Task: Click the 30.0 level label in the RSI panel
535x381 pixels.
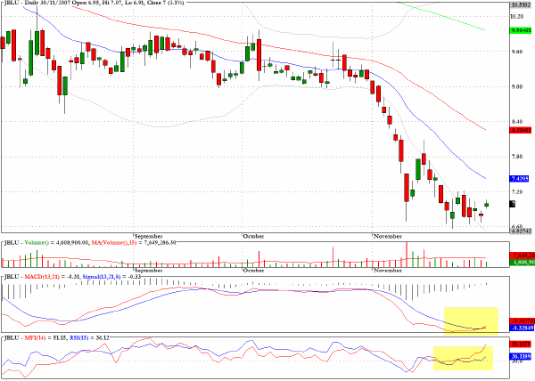Action: (x=515, y=361)
